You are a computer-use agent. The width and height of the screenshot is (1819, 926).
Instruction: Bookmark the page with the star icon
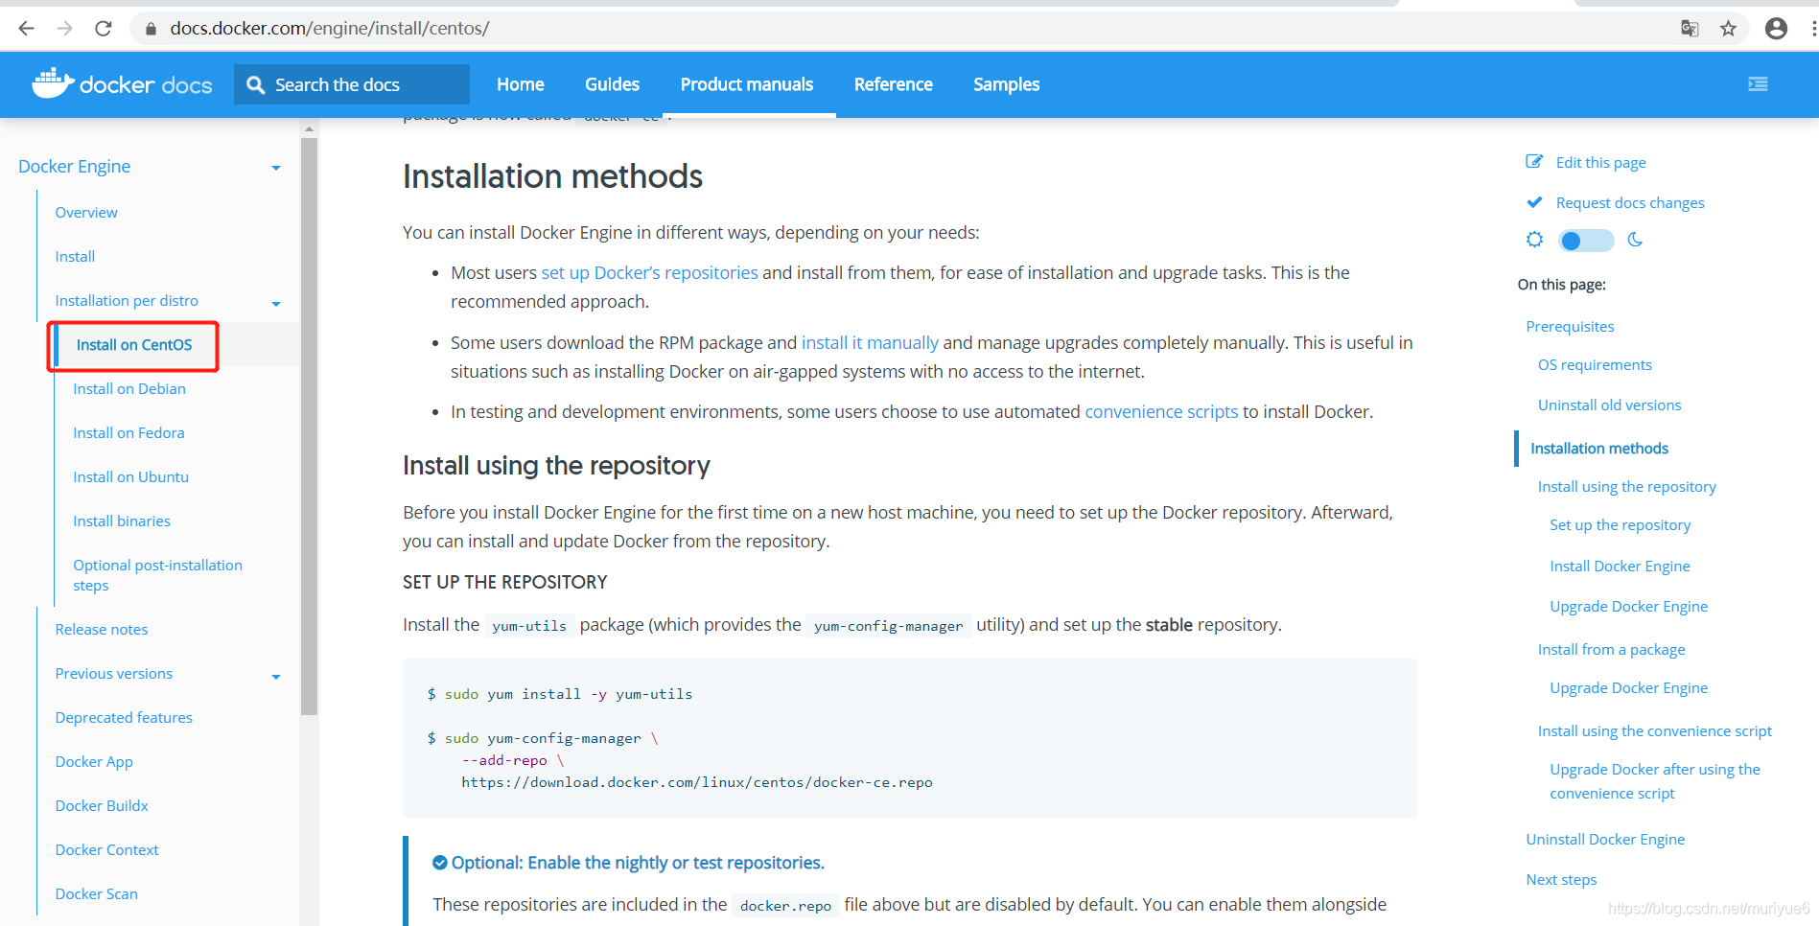(1728, 29)
